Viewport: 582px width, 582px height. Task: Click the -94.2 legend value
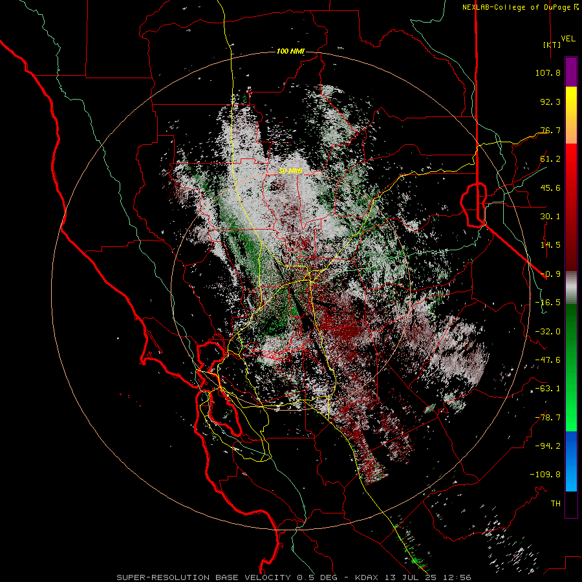[x=548, y=446]
